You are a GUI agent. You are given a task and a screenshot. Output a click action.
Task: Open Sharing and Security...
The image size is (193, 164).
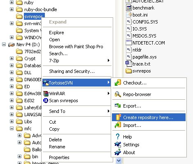point(77,71)
